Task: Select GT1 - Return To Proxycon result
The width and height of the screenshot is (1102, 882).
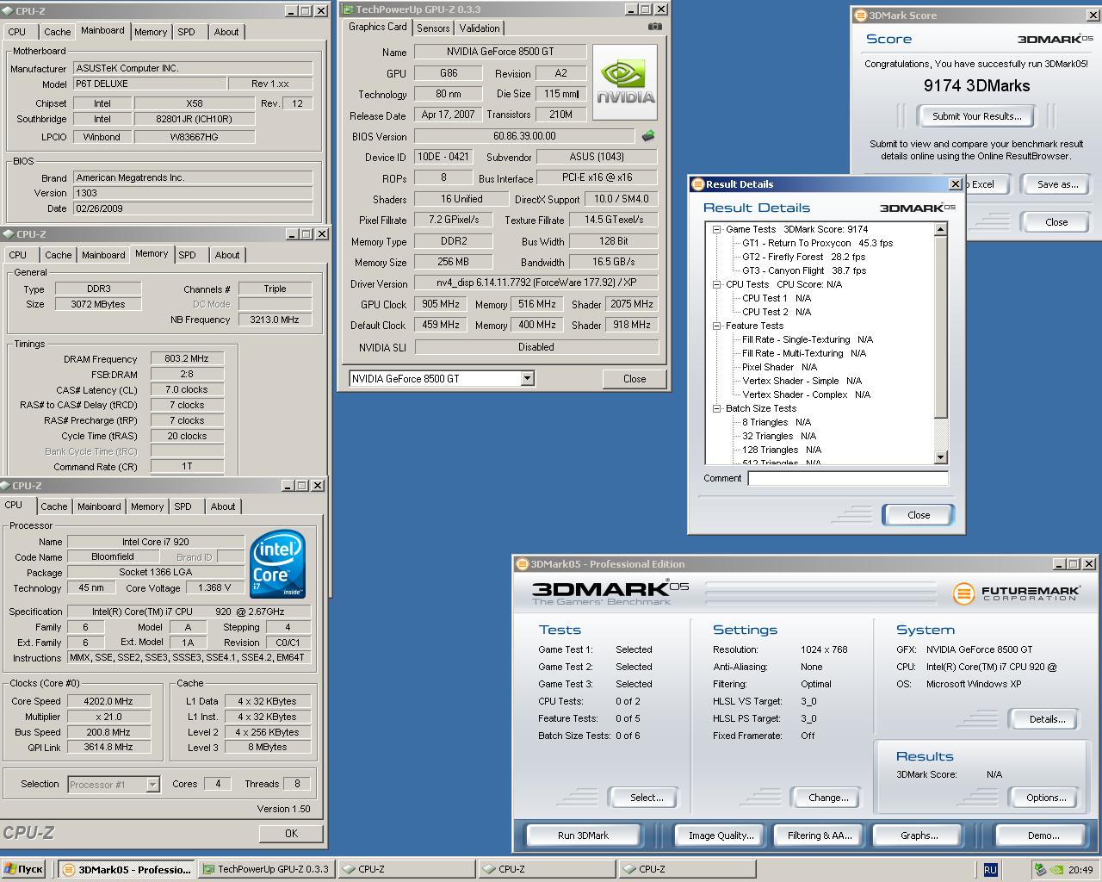Action: [817, 243]
